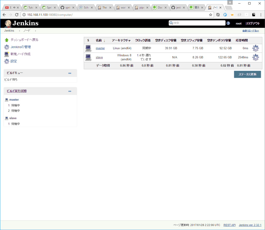Open the search help question-mark icon

(228, 23)
